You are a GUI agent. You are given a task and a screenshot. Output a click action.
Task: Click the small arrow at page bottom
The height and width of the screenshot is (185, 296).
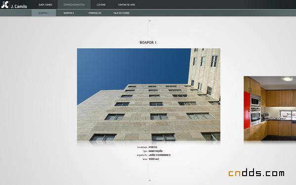[x=150, y=181]
